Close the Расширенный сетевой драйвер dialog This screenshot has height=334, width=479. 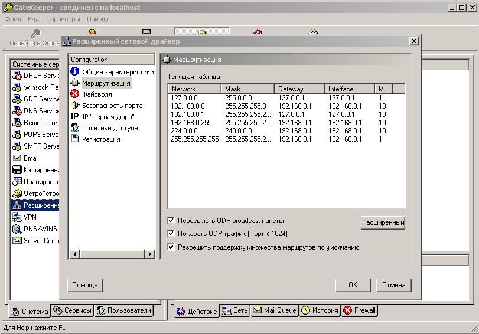coord(413,41)
